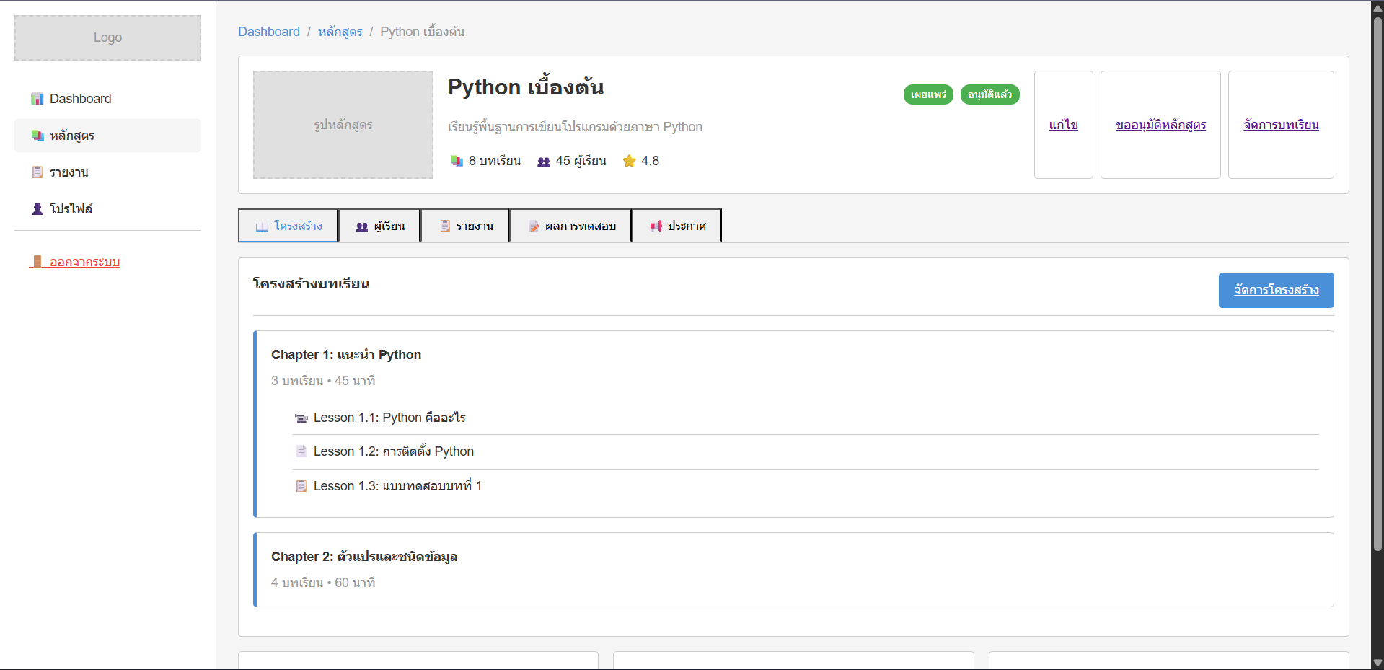The height and width of the screenshot is (670, 1384).
Task: Select the ประกาศ tab
Action: tap(676, 226)
